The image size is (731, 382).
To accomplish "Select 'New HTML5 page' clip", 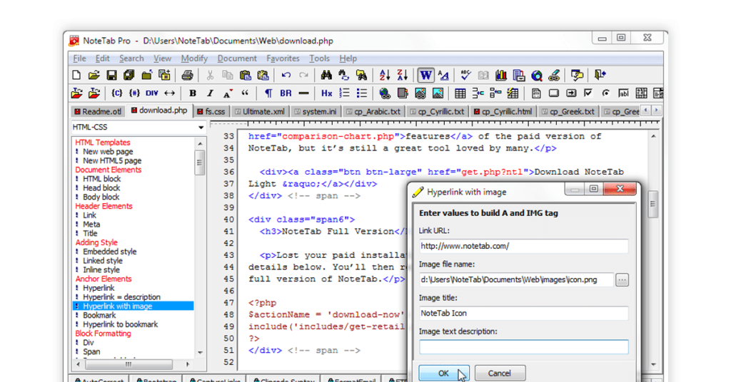I will (112, 160).
